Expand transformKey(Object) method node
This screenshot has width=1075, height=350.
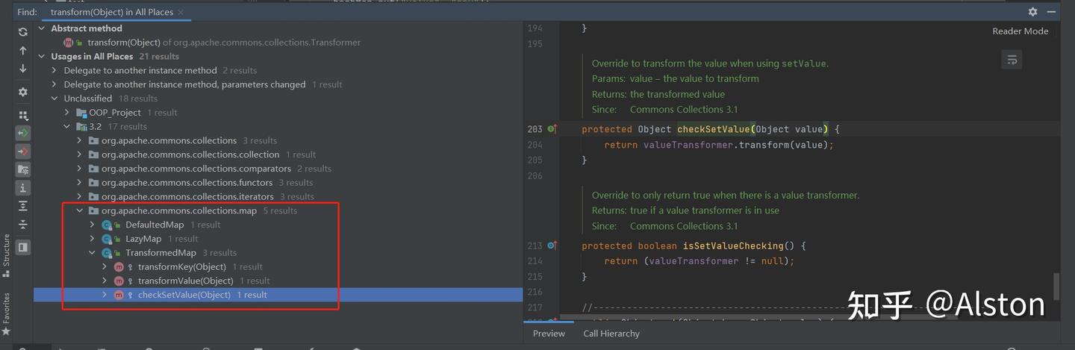click(x=105, y=267)
